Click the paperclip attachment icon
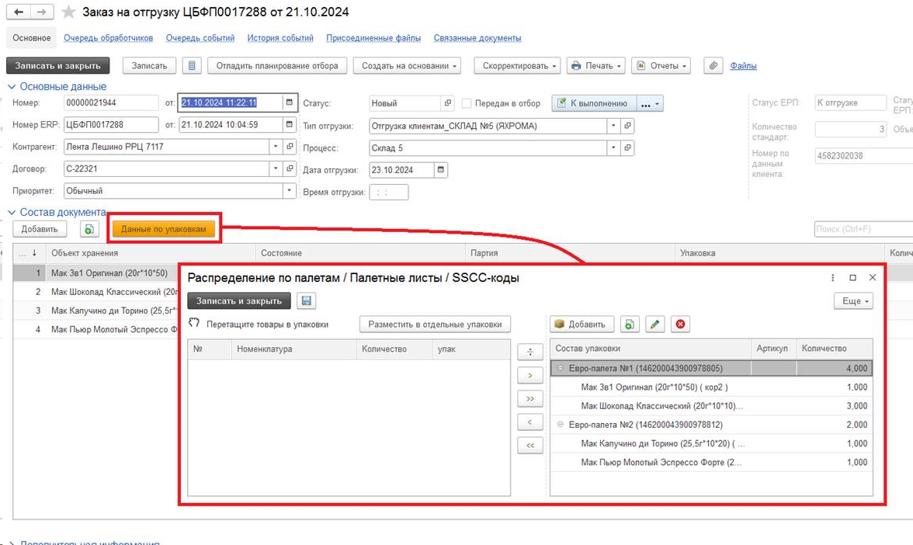Screen dimensions: 913x545 pyautogui.click(x=713, y=66)
